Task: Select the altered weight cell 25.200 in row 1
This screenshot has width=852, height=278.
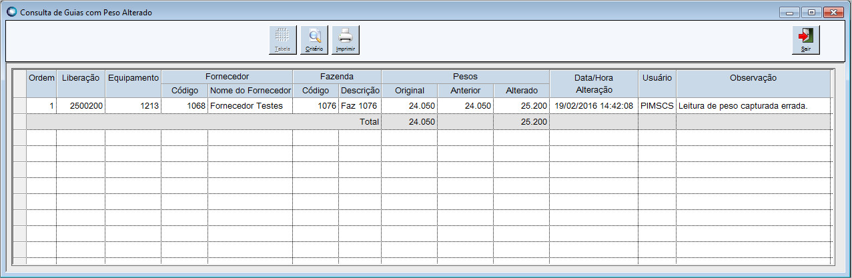Action: (x=522, y=105)
